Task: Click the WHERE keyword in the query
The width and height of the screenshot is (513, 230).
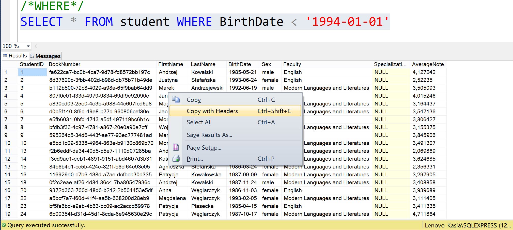Action: [194, 22]
